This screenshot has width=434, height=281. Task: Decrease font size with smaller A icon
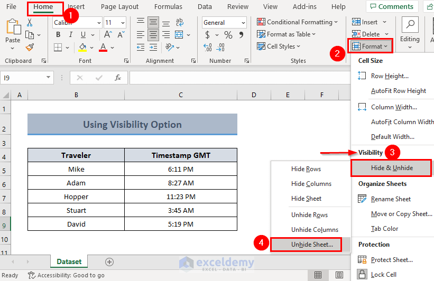[121, 34]
